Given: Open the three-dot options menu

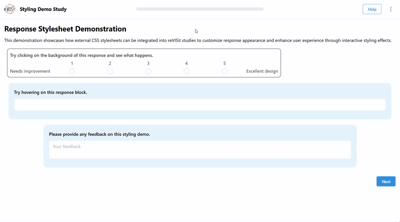Looking at the screenshot, I should (390, 9).
